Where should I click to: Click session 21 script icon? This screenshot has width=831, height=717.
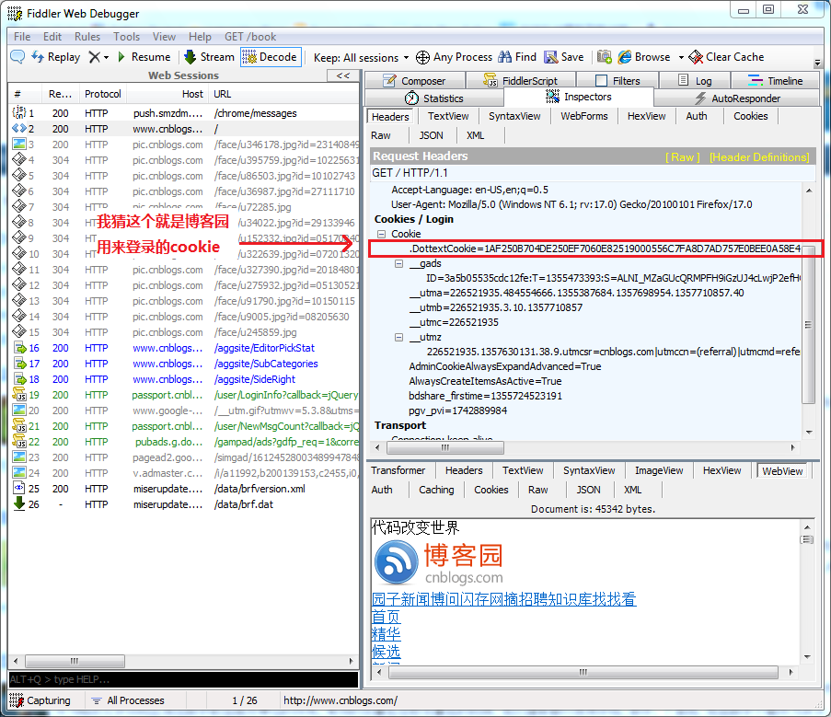click(x=19, y=426)
